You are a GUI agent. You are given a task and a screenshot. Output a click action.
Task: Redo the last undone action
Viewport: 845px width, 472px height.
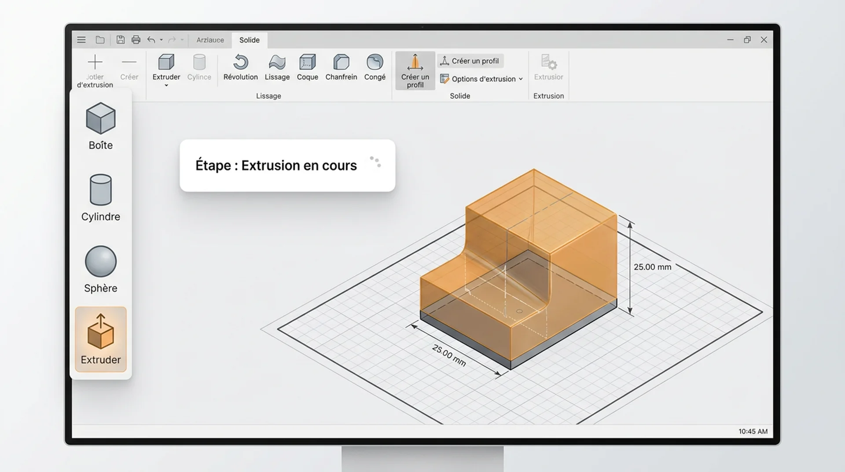click(x=172, y=40)
